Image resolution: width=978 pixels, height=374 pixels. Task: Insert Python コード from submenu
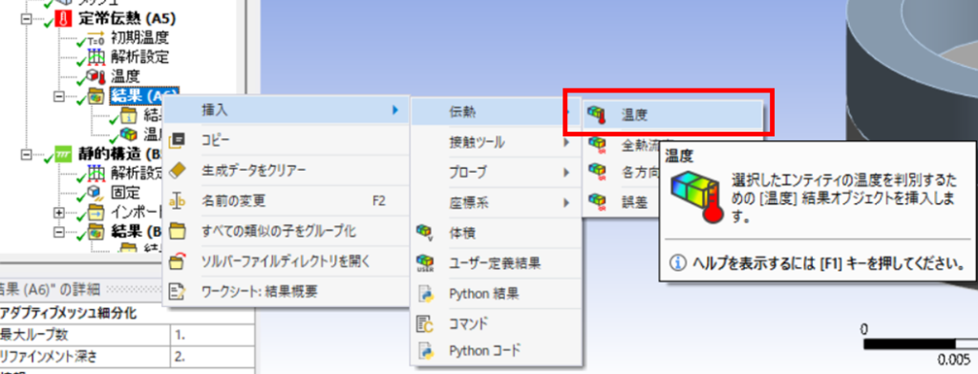pos(496,351)
